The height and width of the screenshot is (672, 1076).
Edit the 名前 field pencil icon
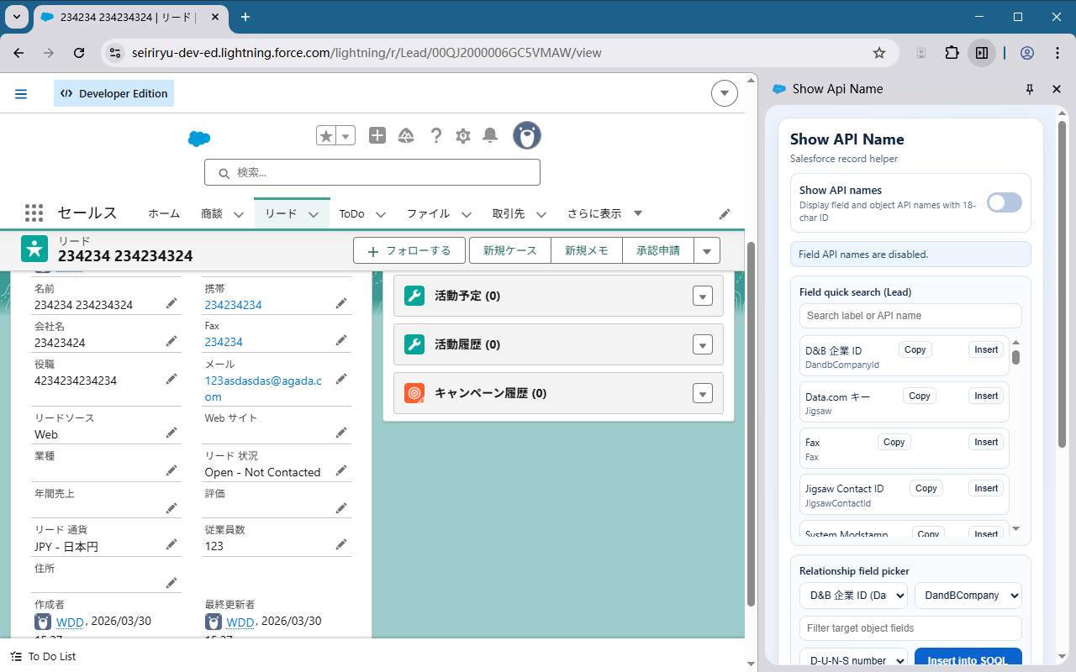(x=171, y=303)
